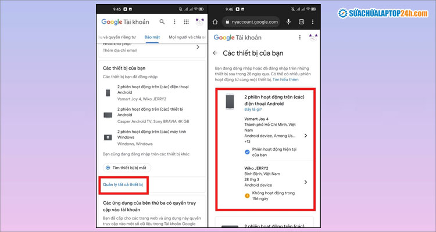Switch to the Bảo mật tab

[x=152, y=37]
